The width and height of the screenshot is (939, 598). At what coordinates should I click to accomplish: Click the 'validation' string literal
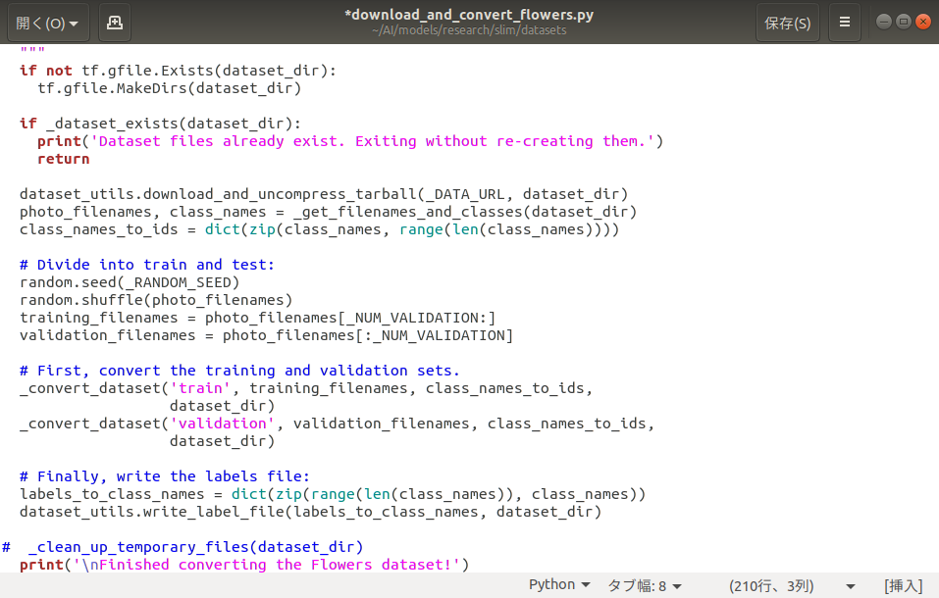tap(222, 424)
